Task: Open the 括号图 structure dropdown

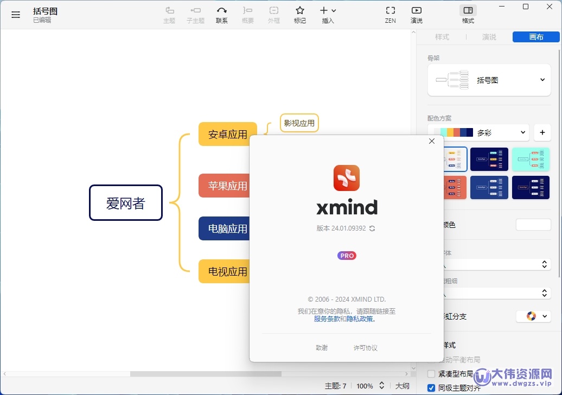Action: point(541,79)
